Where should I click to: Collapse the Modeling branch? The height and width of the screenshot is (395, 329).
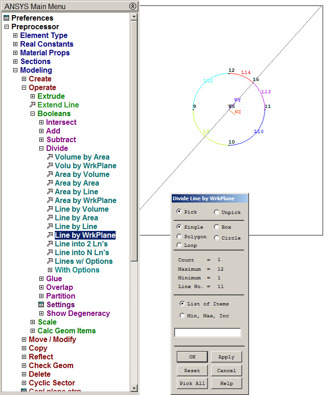(x=16, y=70)
